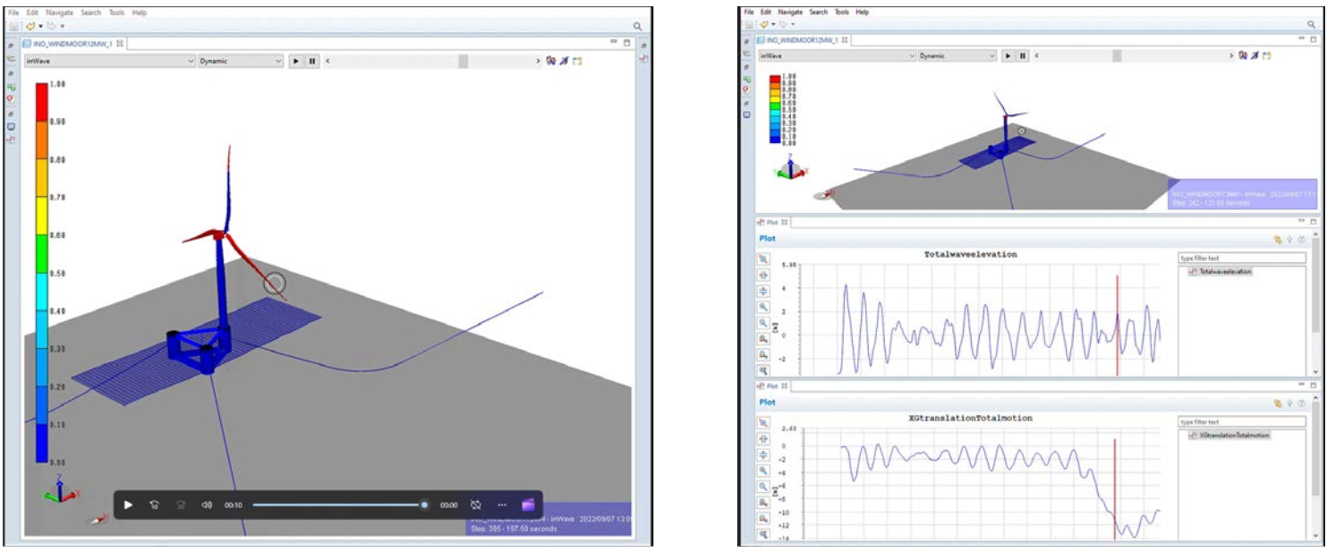Click the help icon in the upper Plot header
Screen dimensions: 1327x552
pyautogui.click(x=1300, y=240)
